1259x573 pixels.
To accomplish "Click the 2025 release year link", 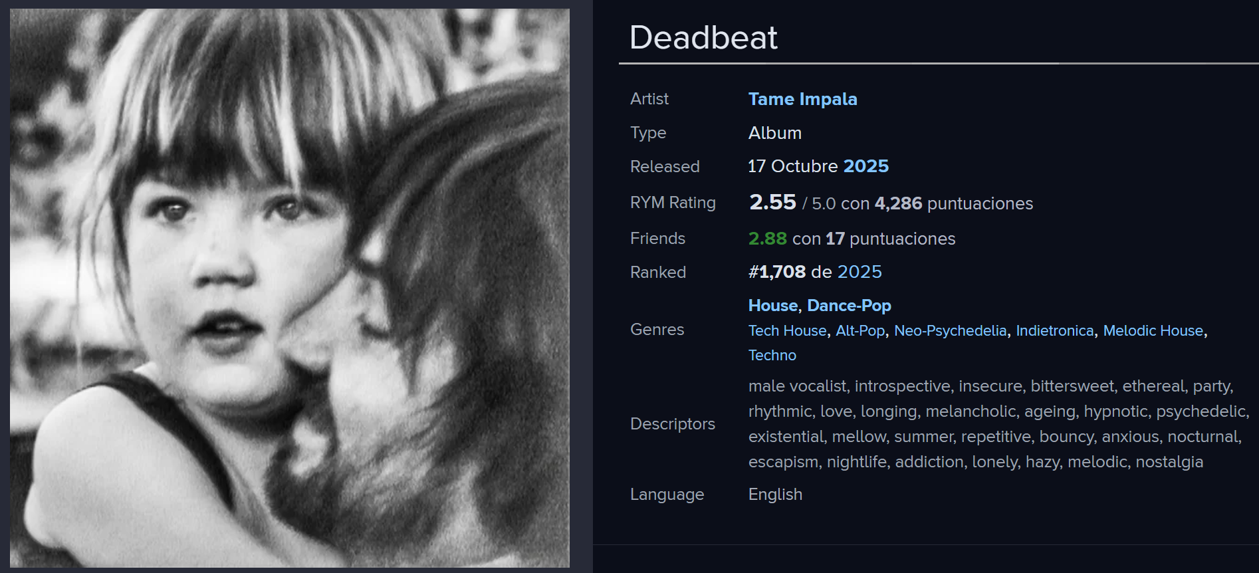I will (865, 166).
